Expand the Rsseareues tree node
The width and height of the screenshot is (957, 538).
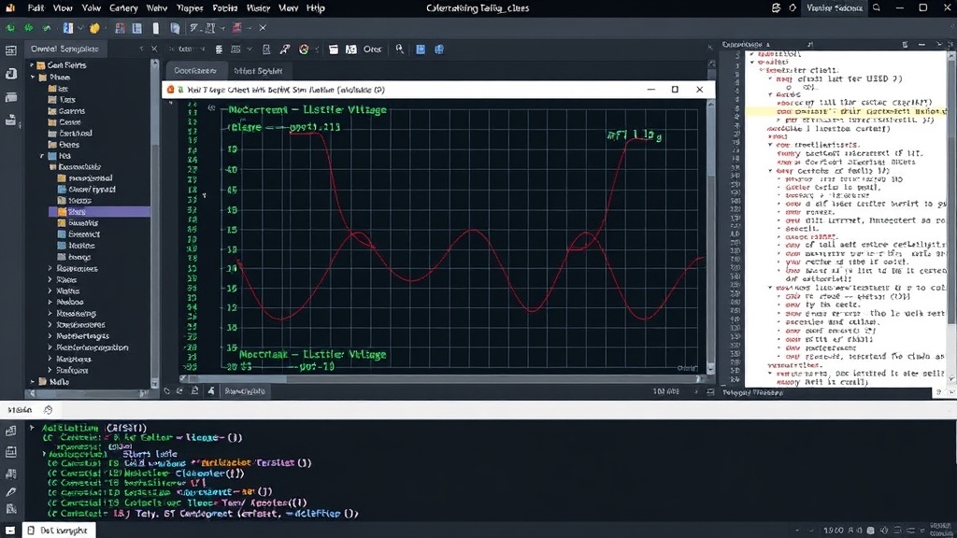tap(50, 268)
